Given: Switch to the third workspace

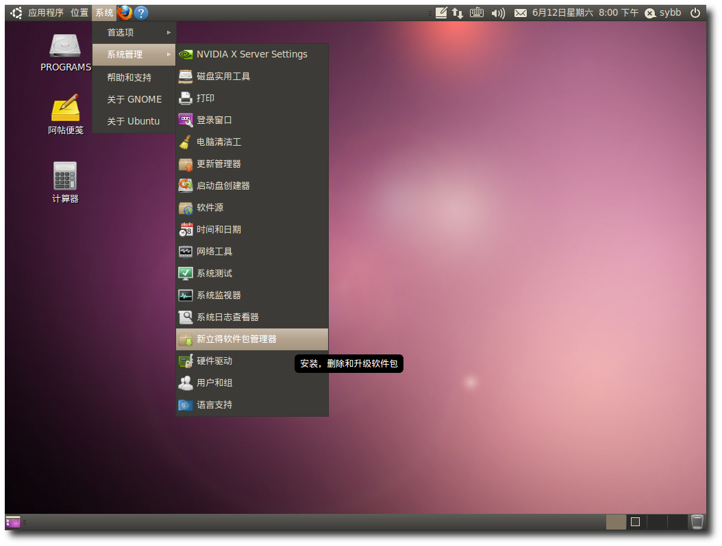Looking at the screenshot, I should (657, 522).
